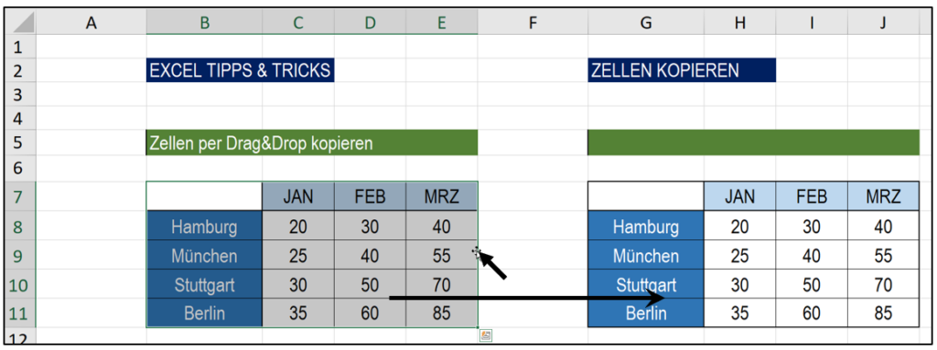The image size is (937, 350).
Task: Click cell with value 85 in left table
Action: tap(441, 313)
